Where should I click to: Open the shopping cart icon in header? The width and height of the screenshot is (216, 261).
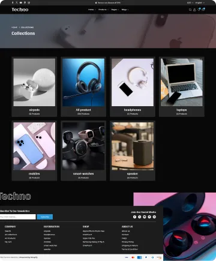point(203,10)
